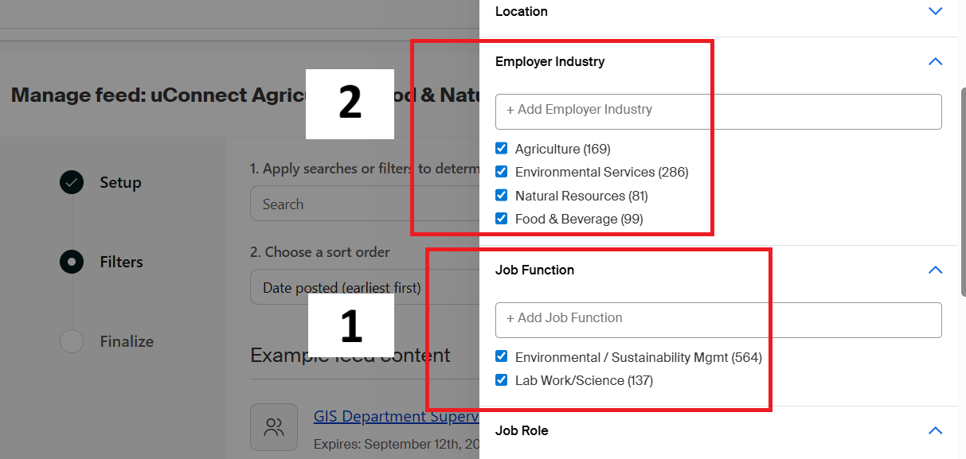Toggle the Natural Resources checkbox
Image resolution: width=966 pixels, height=459 pixels.
point(502,196)
